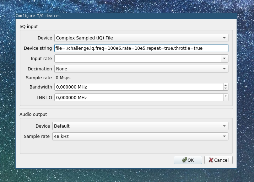Open the 48 kHz sample rate dropdown
This screenshot has width=254, height=182.
[140, 136]
